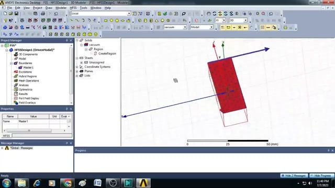Select the Draw Cylinder tool
335x188 pixels.
point(146,20)
